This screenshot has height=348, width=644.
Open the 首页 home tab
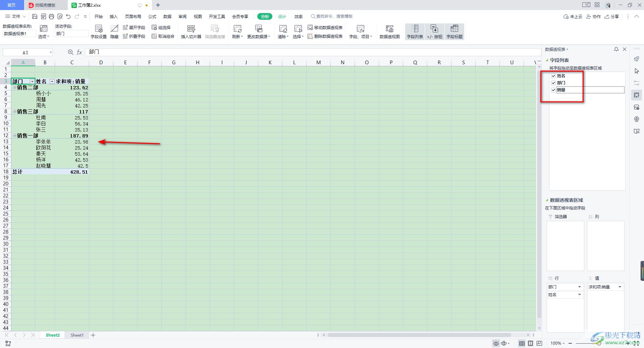(11, 5)
